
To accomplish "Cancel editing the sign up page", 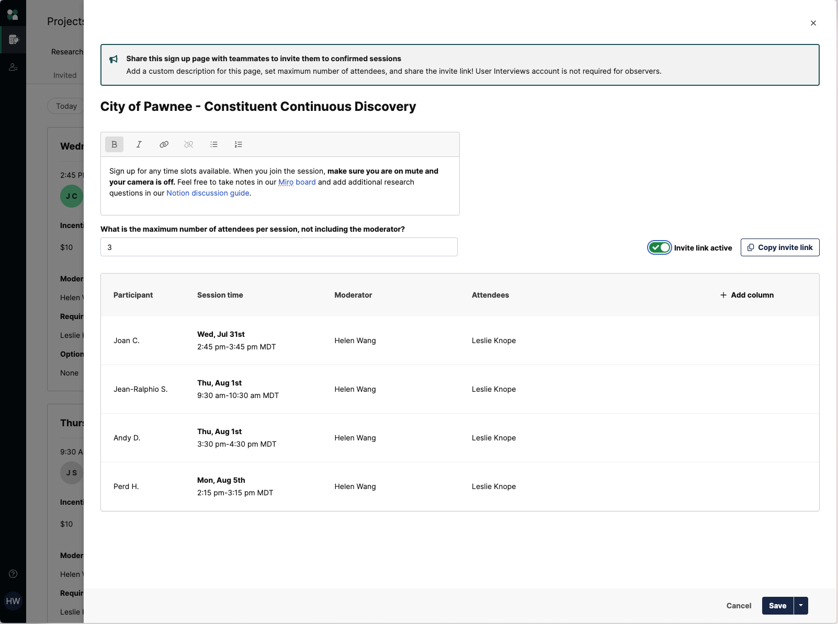I will point(739,606).
